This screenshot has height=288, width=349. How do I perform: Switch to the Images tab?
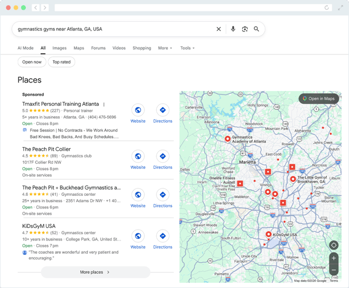tap(60, 48)
